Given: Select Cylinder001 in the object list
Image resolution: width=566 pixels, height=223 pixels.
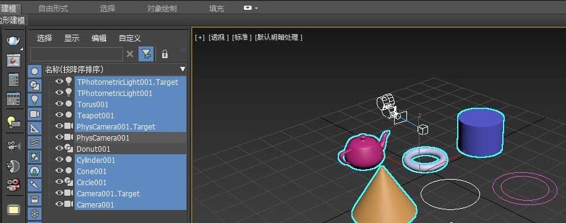Looking at the screenshot, I should [x=96, y=160].
